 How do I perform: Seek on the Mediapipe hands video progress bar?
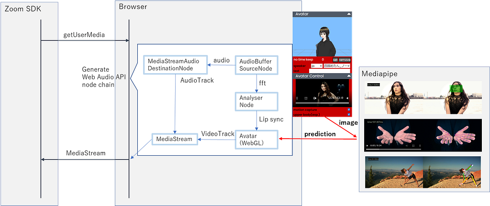pyautogui.click(x=393, y=149)
